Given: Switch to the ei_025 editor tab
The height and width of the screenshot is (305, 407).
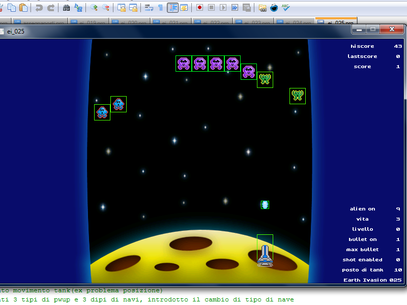Looking at the screenshot, I should pyautogui.click(x=336, y=22).
